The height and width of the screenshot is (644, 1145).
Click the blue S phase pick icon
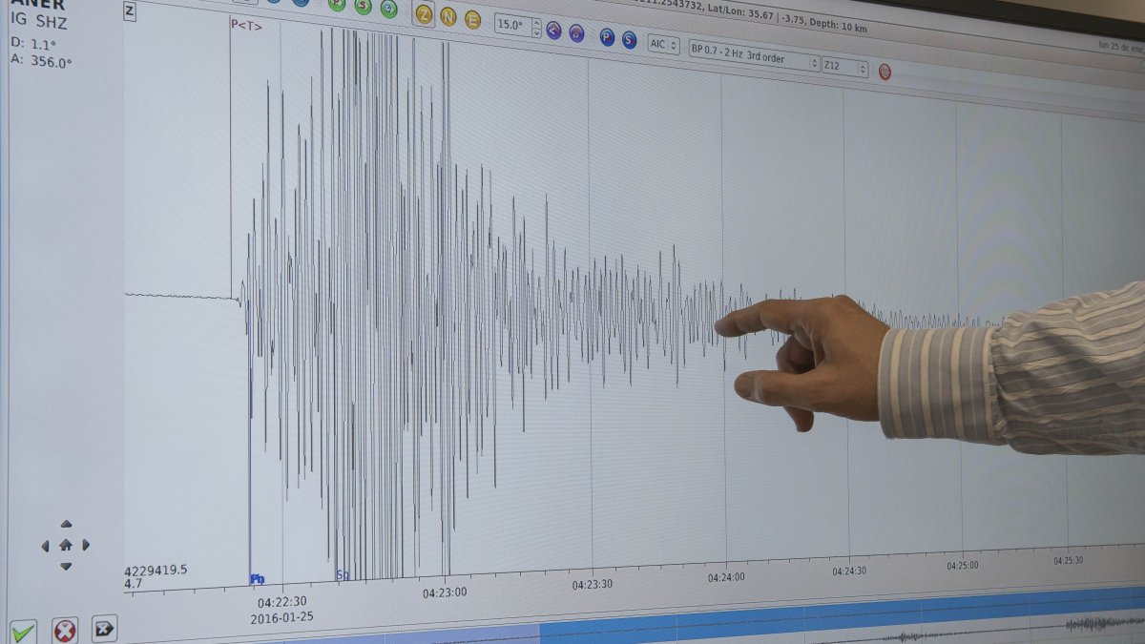628,41
